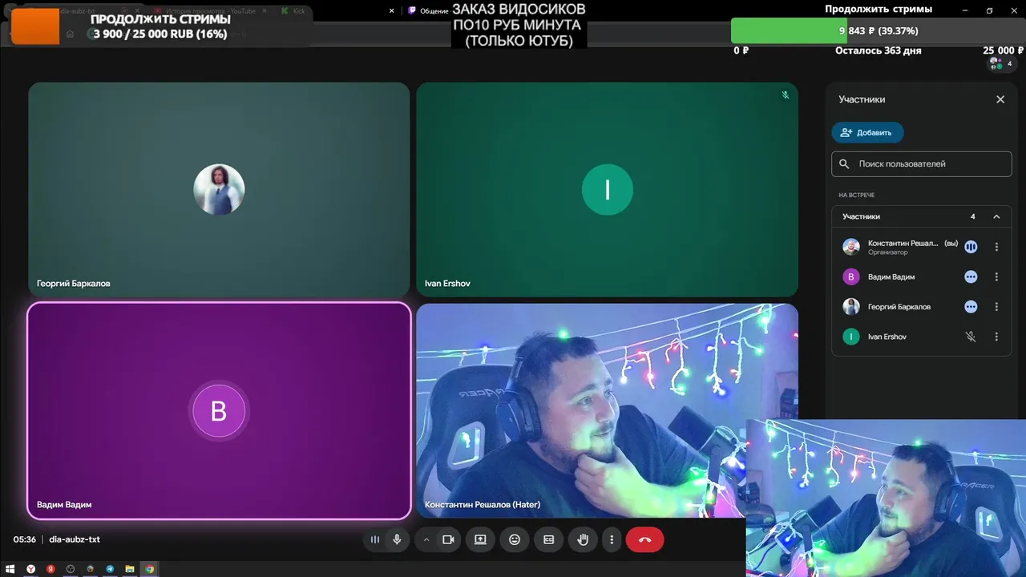Click the Участники count row showing 4
The width and height of the screenshot is (1026, 577).
[x=922, y=216]
